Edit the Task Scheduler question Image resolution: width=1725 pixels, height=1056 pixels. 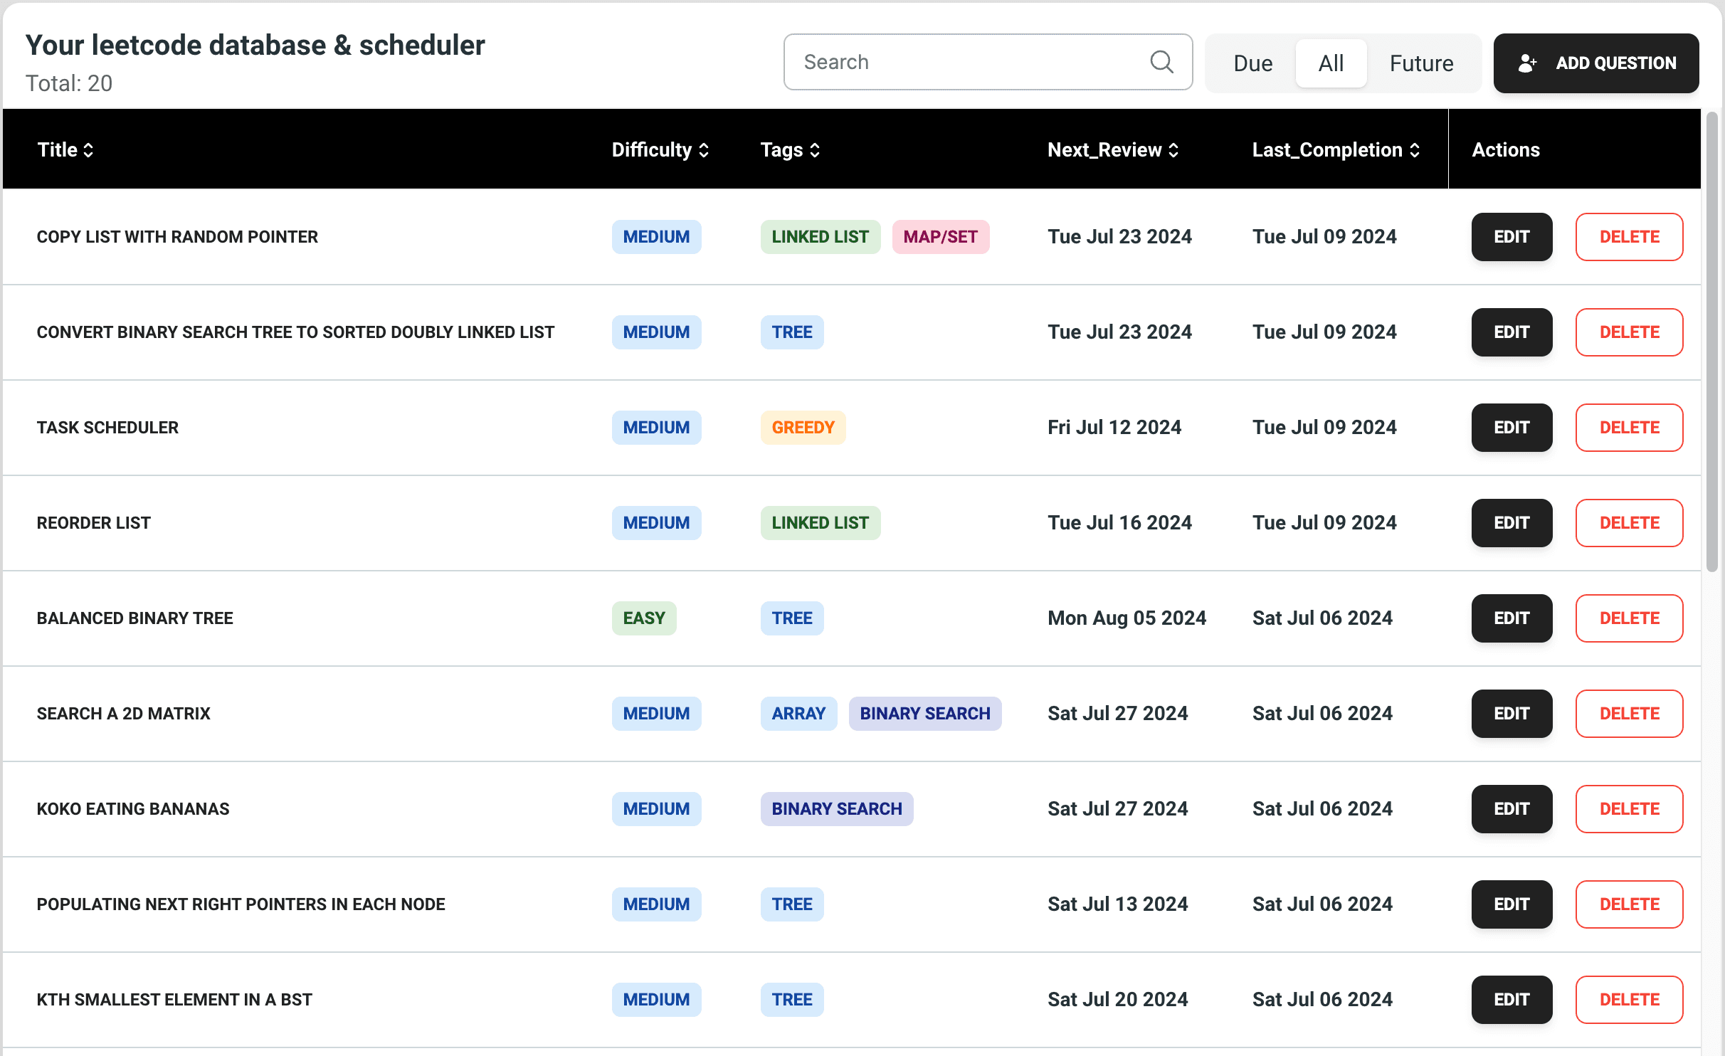pyautogui.click(x=1511, y=428)
